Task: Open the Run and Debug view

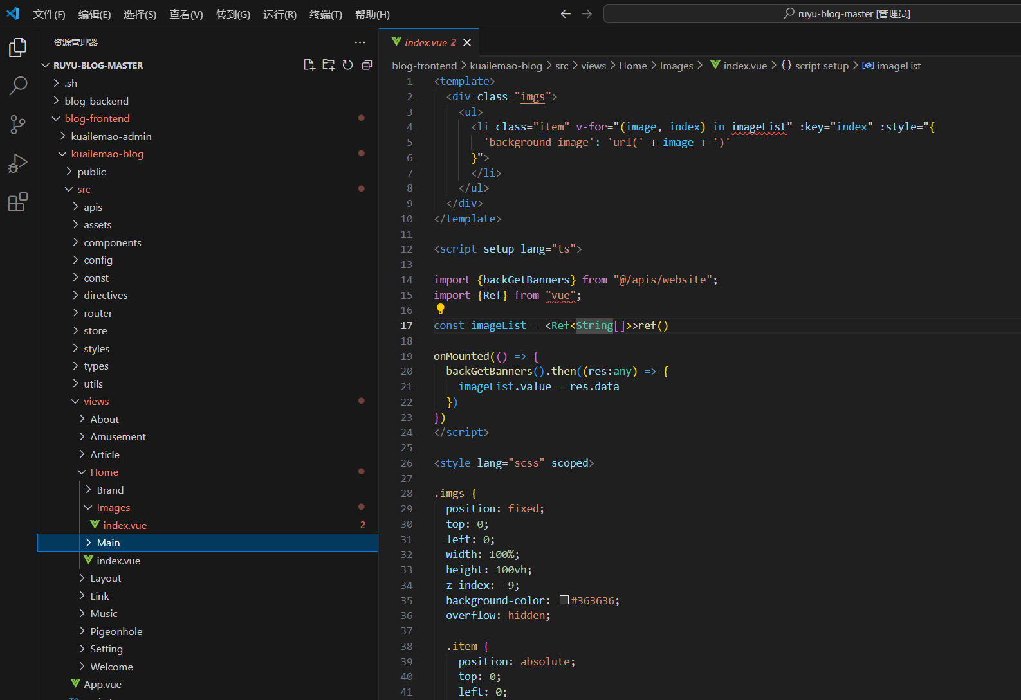Action: click(18, 163)
